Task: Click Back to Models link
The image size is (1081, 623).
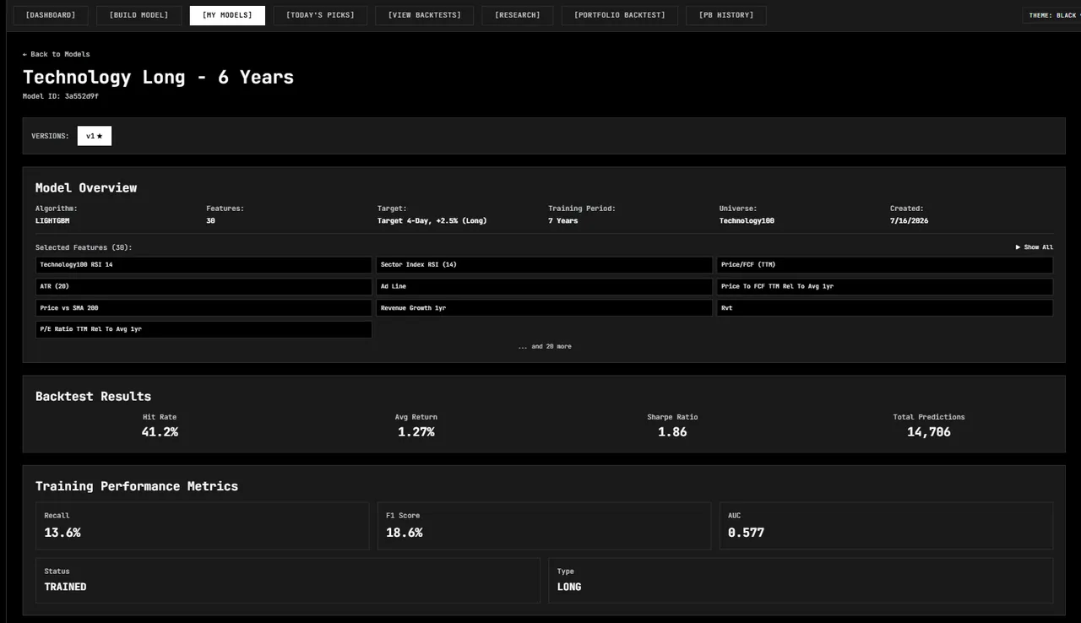Action: [x=56, y=54]
